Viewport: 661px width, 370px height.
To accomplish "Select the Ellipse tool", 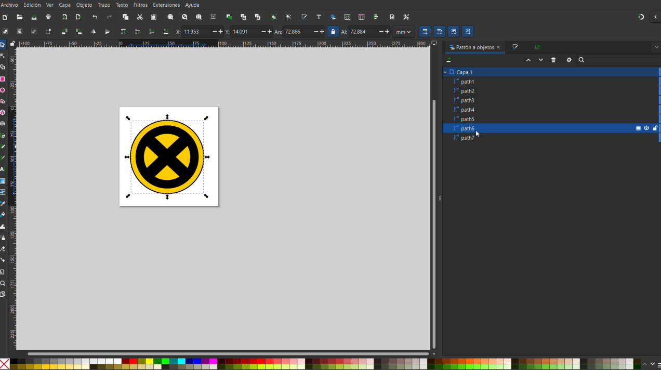I will (x=3, y=90).
